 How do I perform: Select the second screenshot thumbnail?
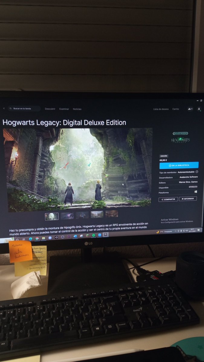(67, 215)
